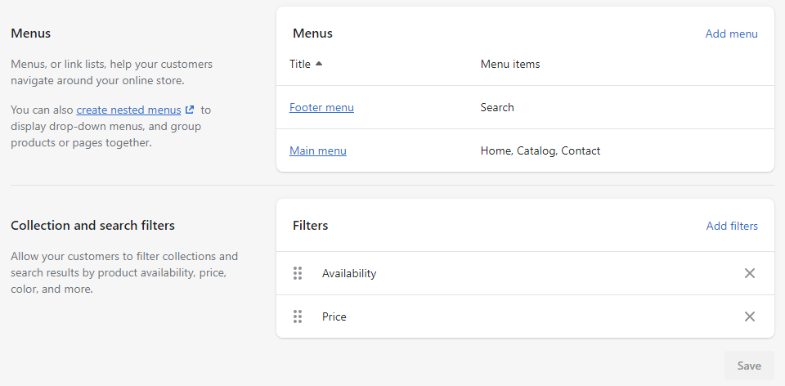
Task: Click the Filters card heading
Action: [310, 226]
